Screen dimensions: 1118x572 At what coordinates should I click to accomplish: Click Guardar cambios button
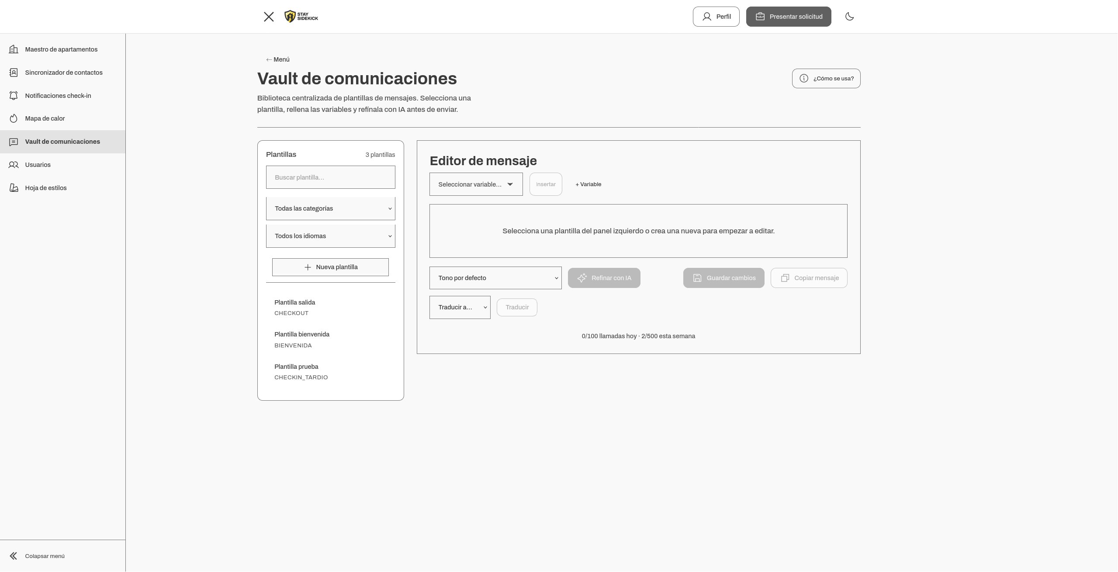pos(724,278)
